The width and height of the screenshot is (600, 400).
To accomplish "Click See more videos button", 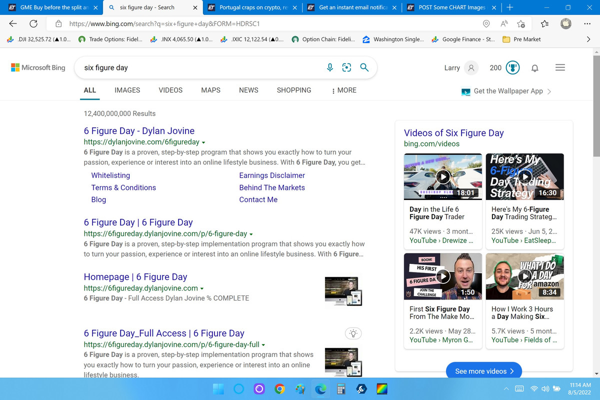I will click(x=484, y=371).
